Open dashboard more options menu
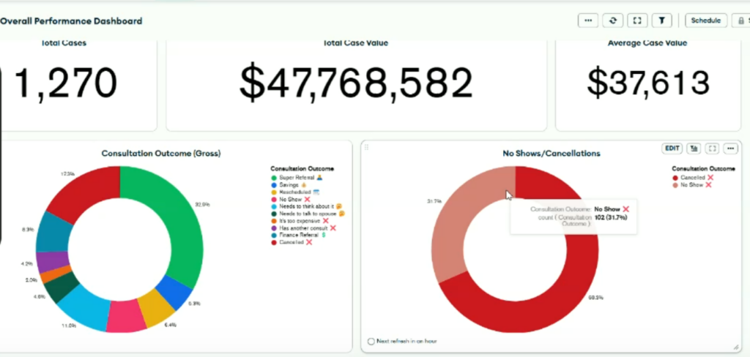 click(x=587, y=20)
